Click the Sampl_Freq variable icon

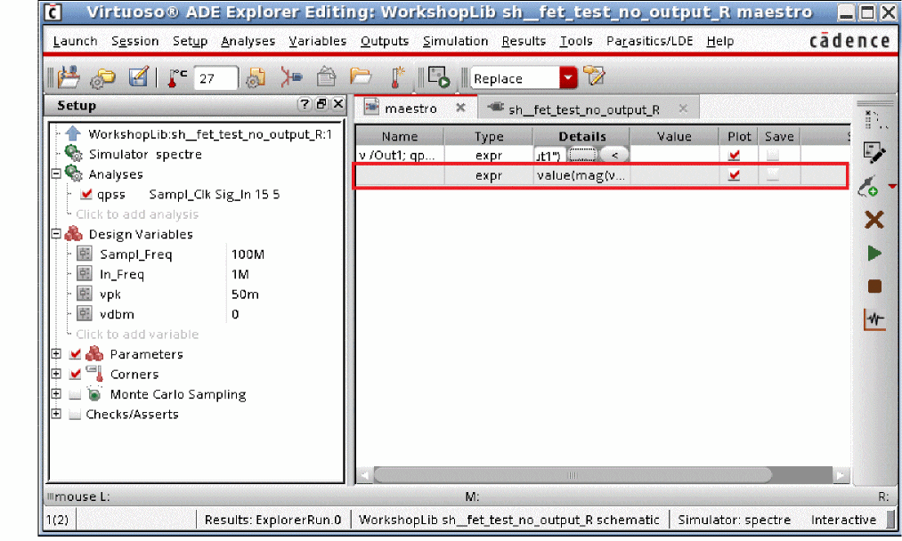pos(85,254)
